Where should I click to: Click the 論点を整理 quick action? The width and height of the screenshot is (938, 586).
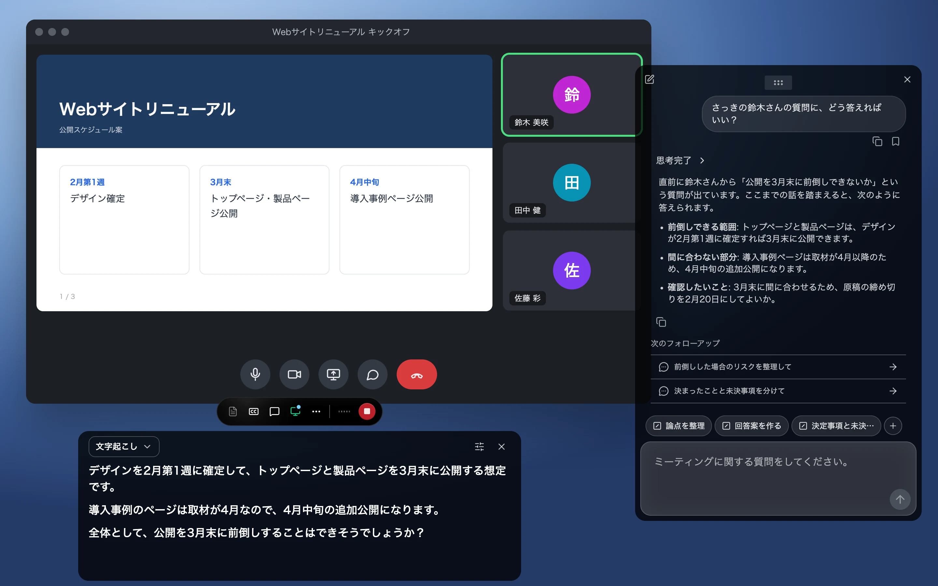coord(678,426)
